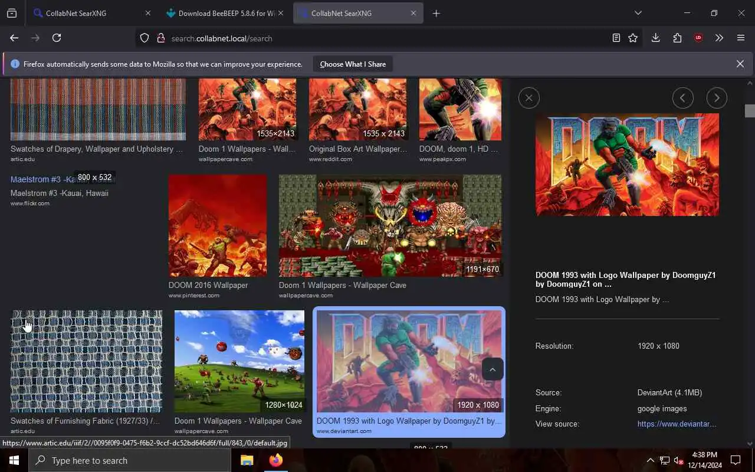
Task: Switch to first CollabNet SearXNG tab
Action: point(93,13)
